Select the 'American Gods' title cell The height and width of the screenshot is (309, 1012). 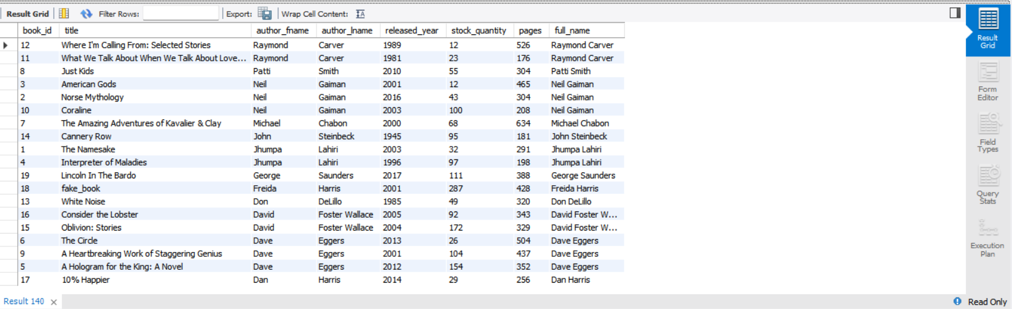tap(155, 84)
